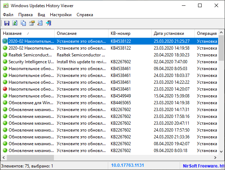Click the date 08.04.2020 19:42:07

click(171, 144)
